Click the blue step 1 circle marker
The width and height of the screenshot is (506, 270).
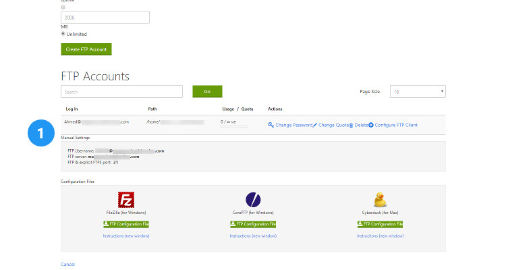[41, 133]
